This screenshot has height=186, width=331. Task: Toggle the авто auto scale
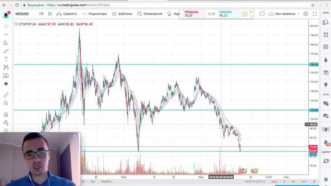click(x=304, y=181)
